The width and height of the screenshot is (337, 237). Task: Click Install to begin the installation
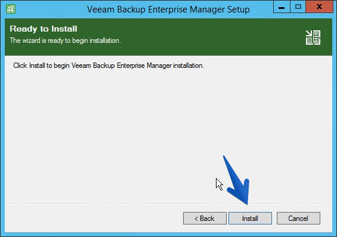tap(250, 219)
